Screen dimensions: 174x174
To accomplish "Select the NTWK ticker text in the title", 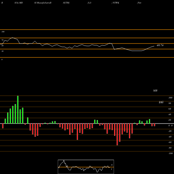I will point(116,3).
